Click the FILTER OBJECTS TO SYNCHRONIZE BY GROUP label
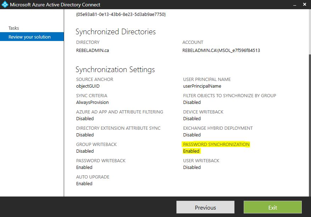Screen dimensions: 311x217 click(230, 95)
